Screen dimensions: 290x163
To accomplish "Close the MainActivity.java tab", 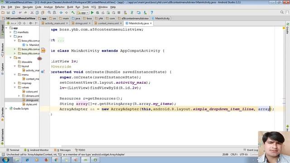I will [x=151, y=23].
